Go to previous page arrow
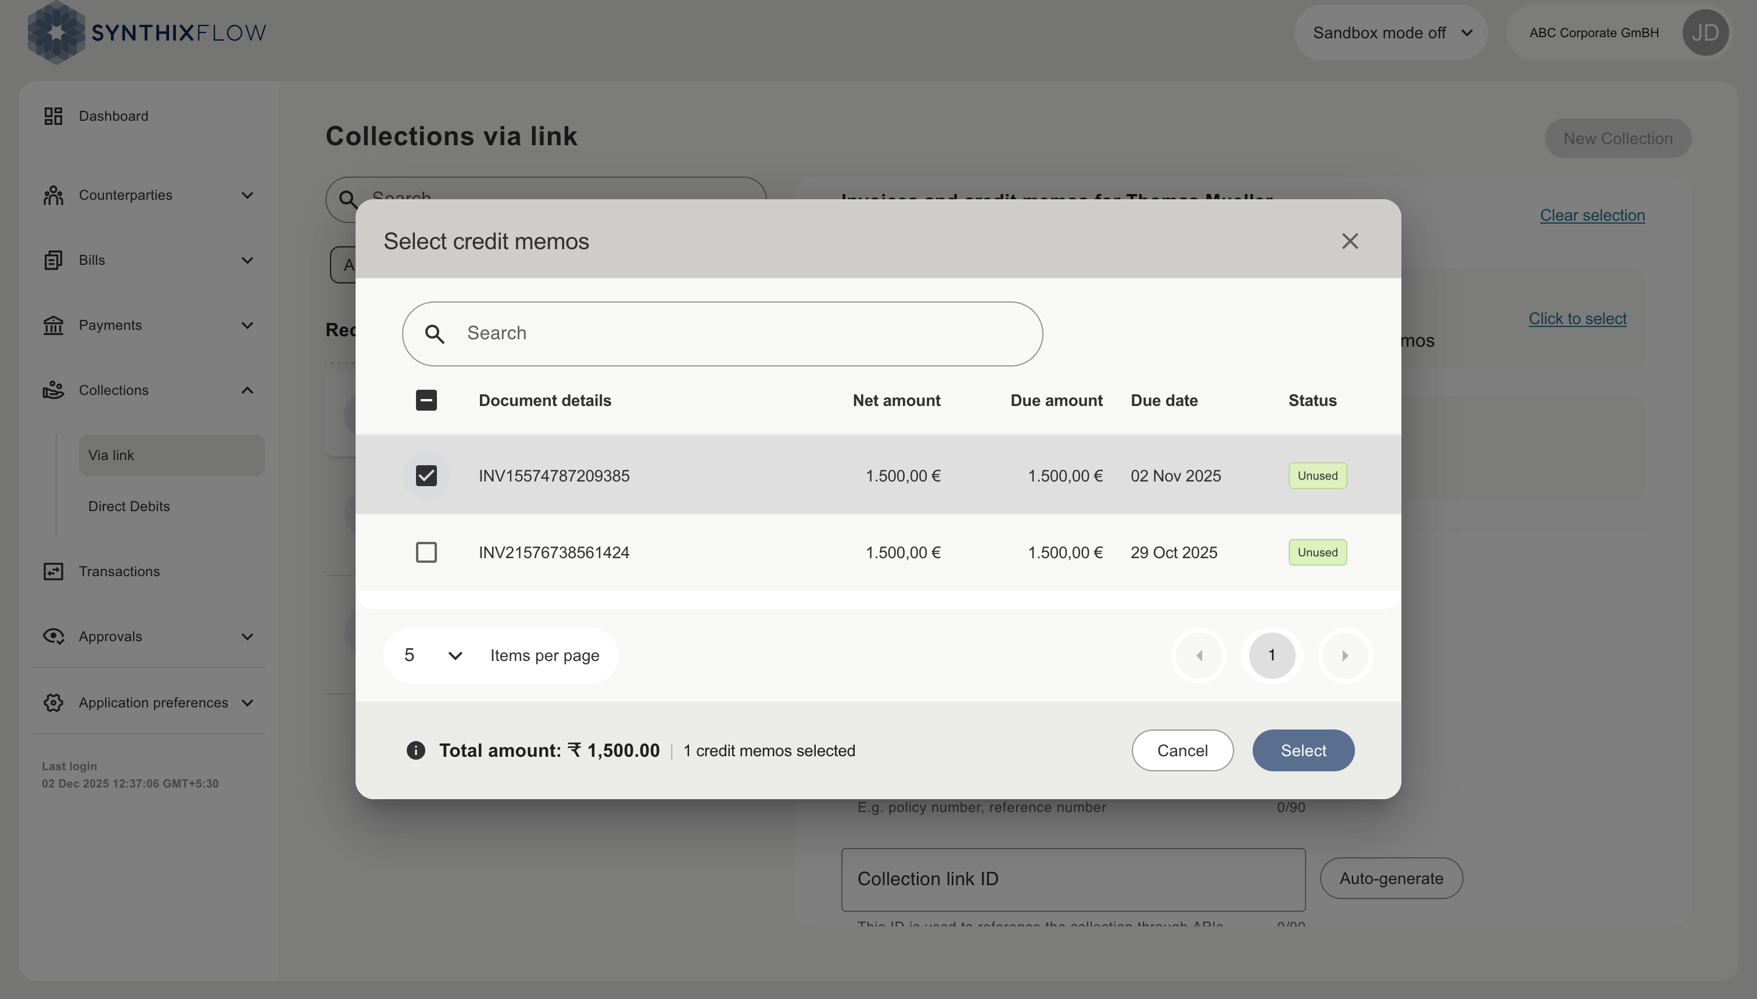1757x999 pixels. 1199,655
